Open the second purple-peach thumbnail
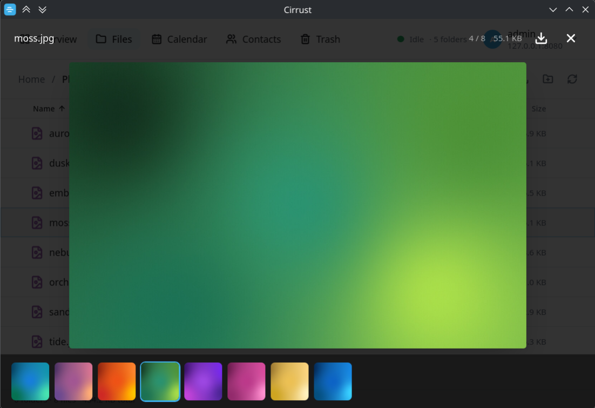Screen dimensions: 595x408 [x=73, y=382]
